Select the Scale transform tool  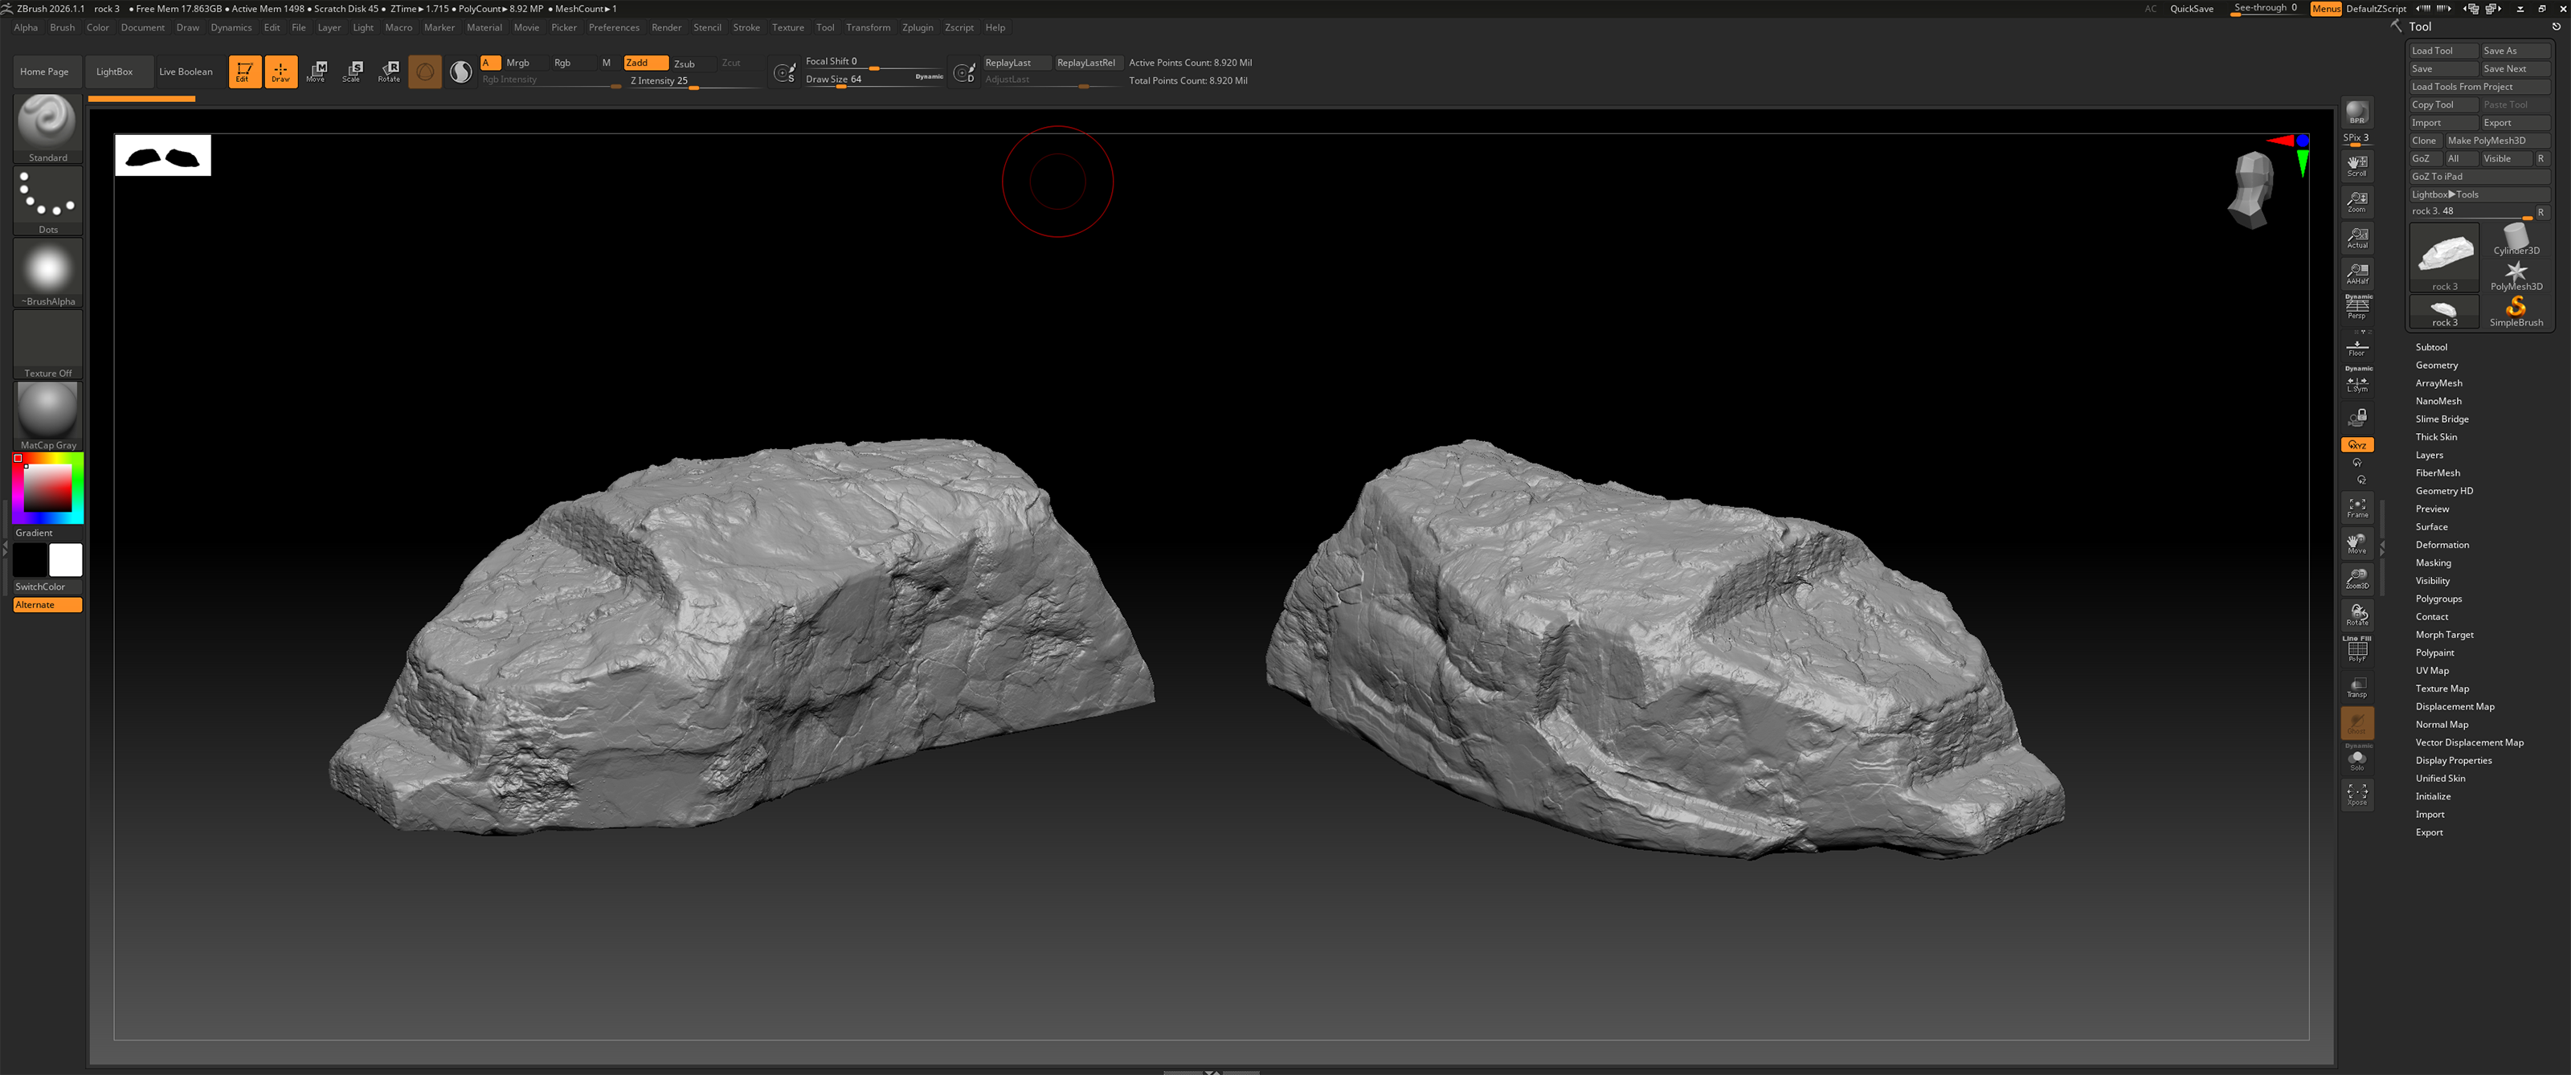click(x=353, y=71)
